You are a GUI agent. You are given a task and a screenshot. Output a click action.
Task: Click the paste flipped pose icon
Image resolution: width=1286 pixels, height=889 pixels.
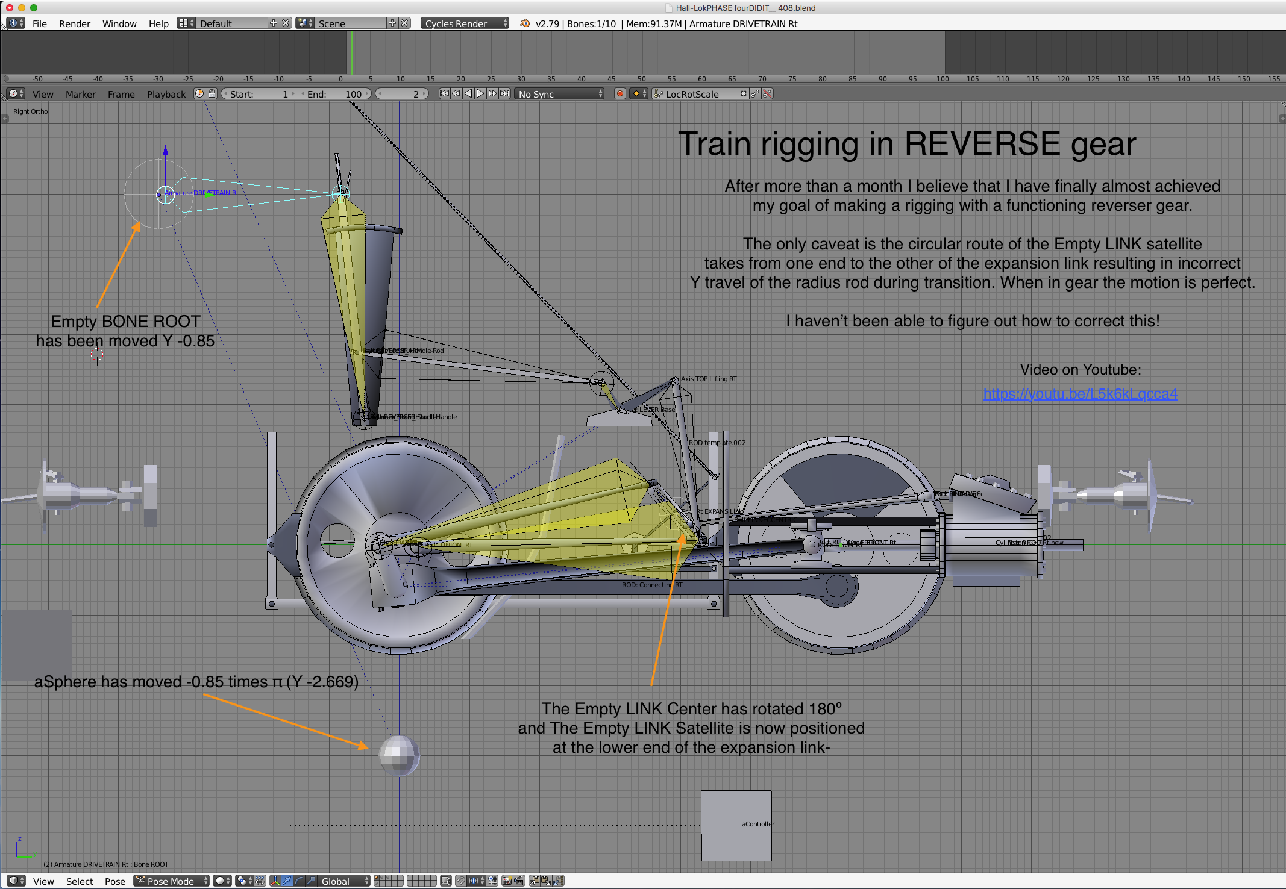tap(559, 881)
